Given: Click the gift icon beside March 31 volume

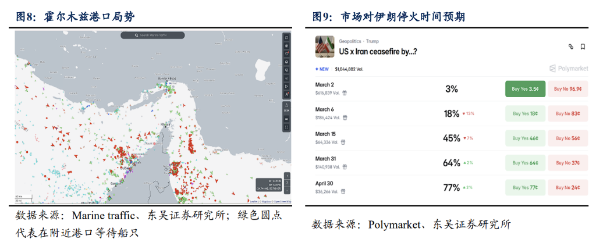Looking at the screenshot, I should 345,166.
